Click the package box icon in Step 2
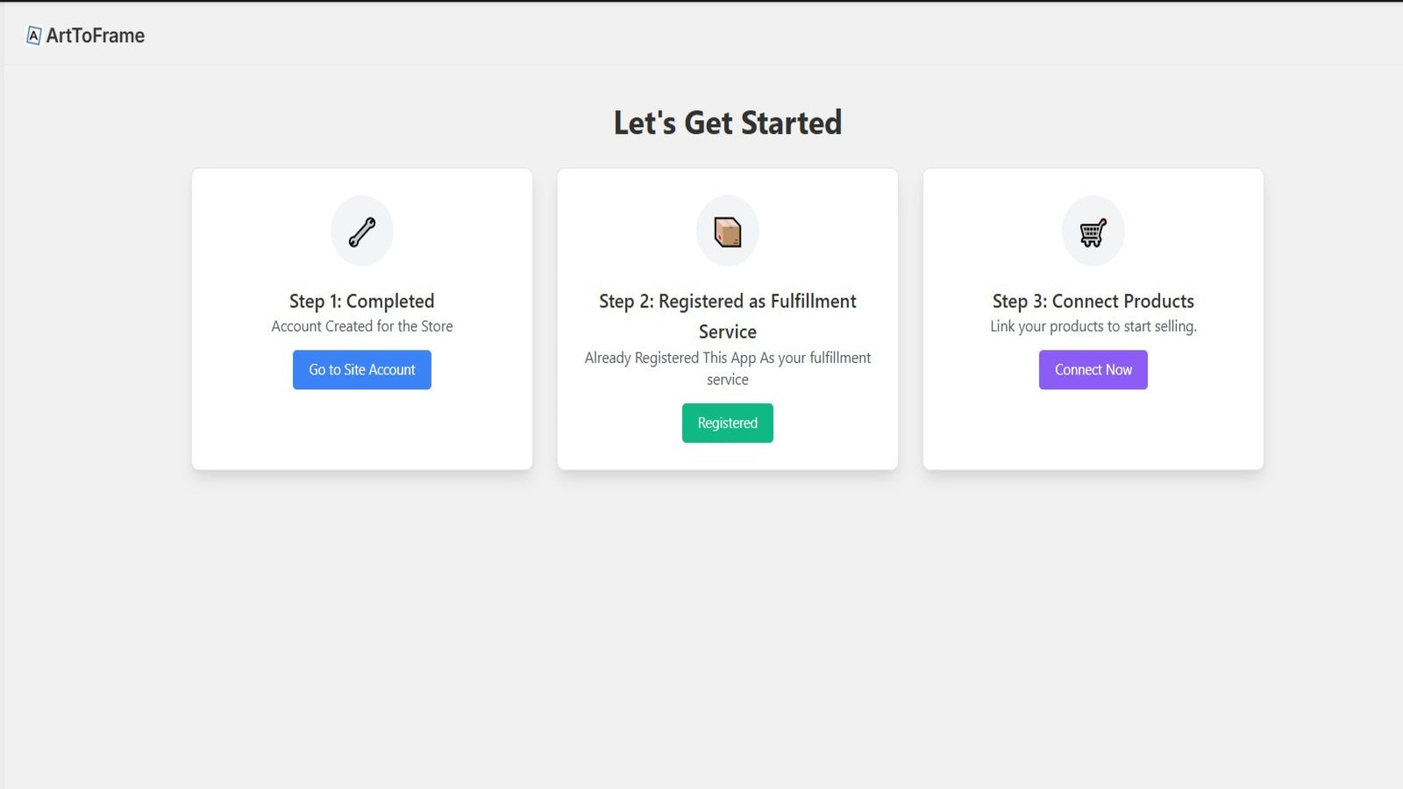The image size is (1403, 789). point(728,232)
